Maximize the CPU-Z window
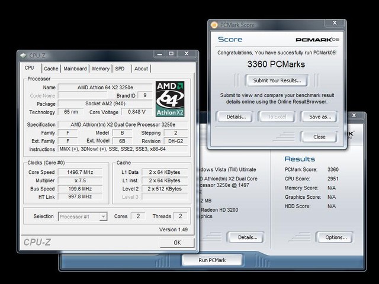Image resolution: width=379 pixels, height=284 pixels. [x=171, y=54]
